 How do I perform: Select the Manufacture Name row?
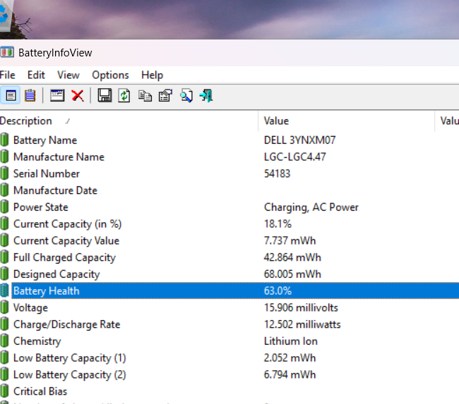[x=229, y=157]
